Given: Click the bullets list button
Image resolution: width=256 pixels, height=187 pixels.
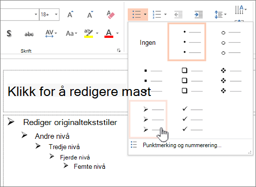Looking at the screenshot, I should click(x=136, y=14).
